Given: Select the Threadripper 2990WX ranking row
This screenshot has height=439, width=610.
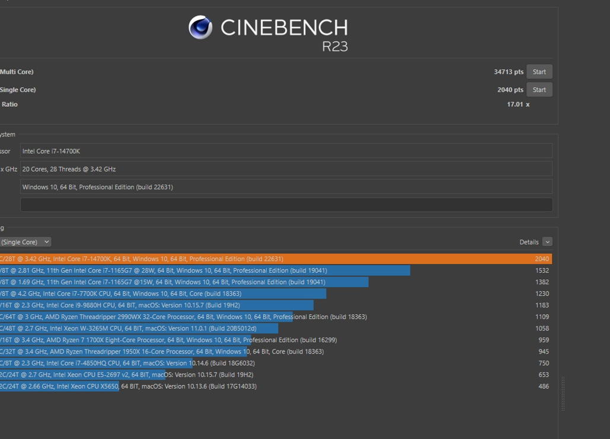Looking at the screenshot, I should (x=276, y=317).
